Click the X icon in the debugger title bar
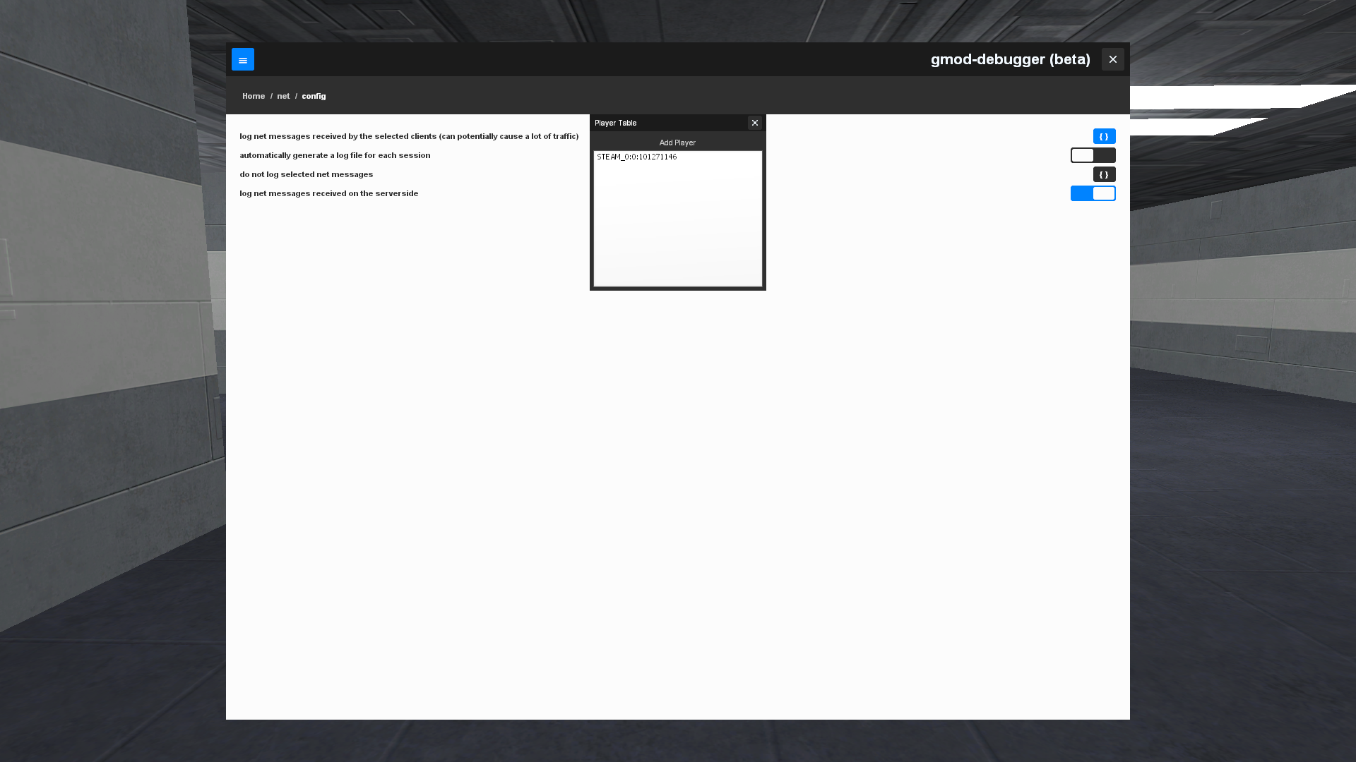The width and height of the screenshot is (1356, 762). coord(1113,59)
